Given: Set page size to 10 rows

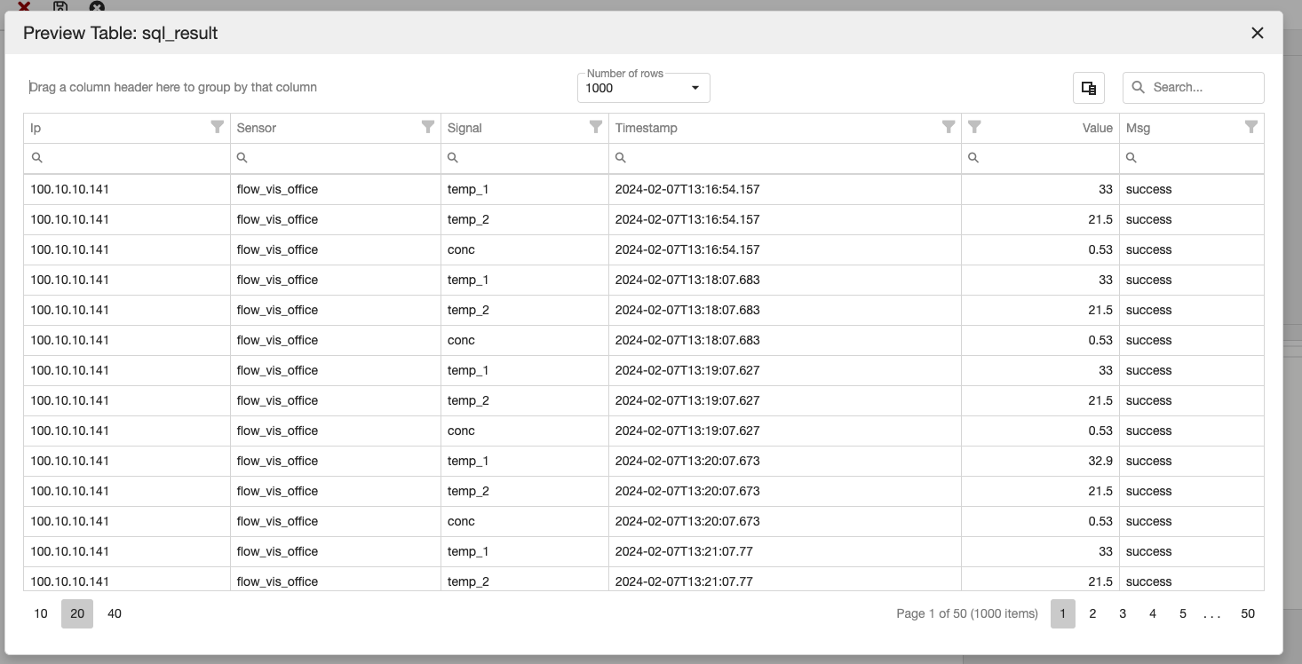Looking at the screenshot, I should (41, 613).
